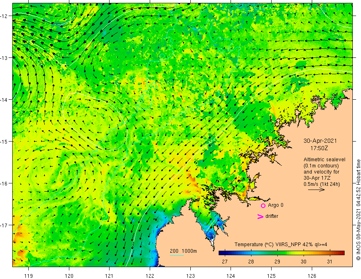361x279 pixels.
Task: Click the longitude axis label 122
Action: [x=150, y=276]
